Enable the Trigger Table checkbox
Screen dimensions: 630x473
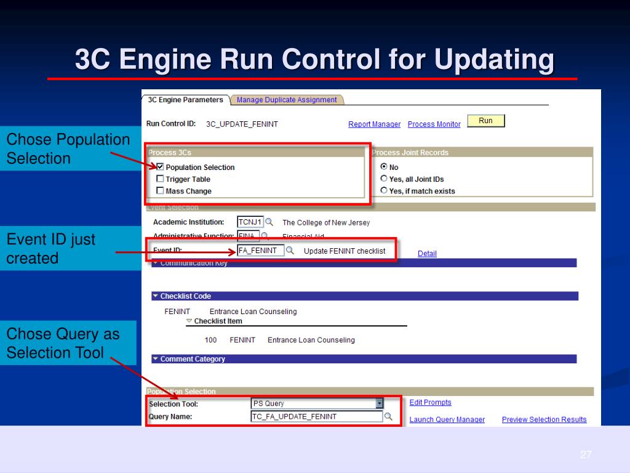(x=160, y=179)
